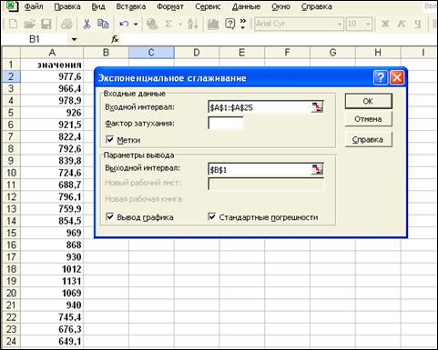The height and width of the screenshot is (350, 438).
Task: Collapse dialog via Входной интервал range selector
Action: coord(317,107)
